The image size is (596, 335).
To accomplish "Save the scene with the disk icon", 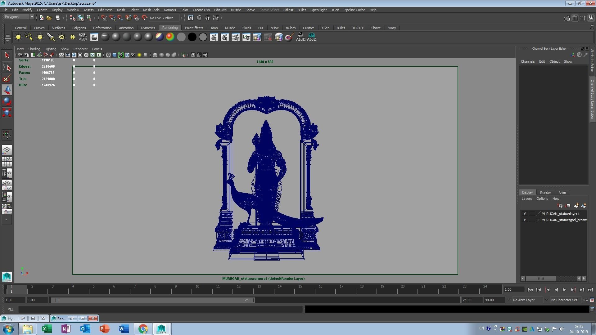I will tap(57, 18).
